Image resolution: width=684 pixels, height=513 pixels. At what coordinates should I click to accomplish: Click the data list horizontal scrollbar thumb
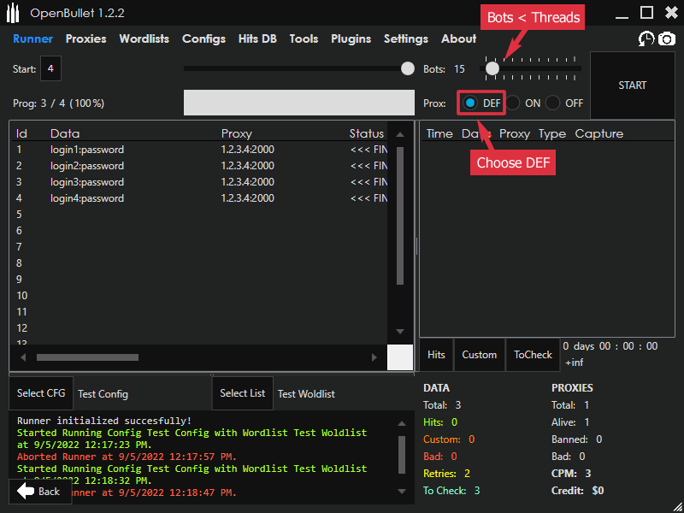(88, 357)
